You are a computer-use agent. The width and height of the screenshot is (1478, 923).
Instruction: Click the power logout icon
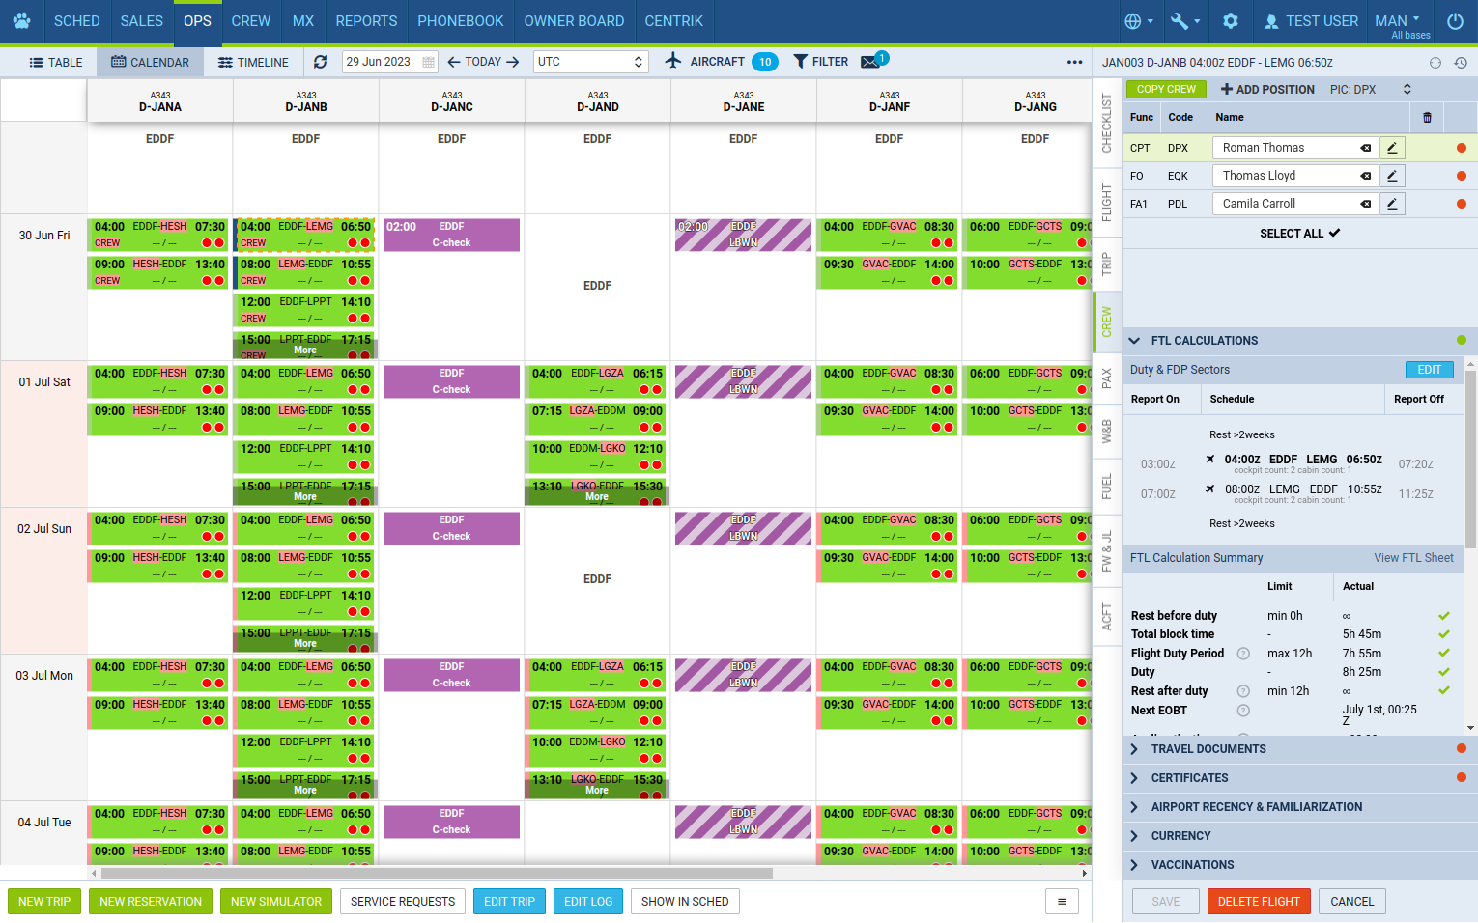(x=1455, y=20)
